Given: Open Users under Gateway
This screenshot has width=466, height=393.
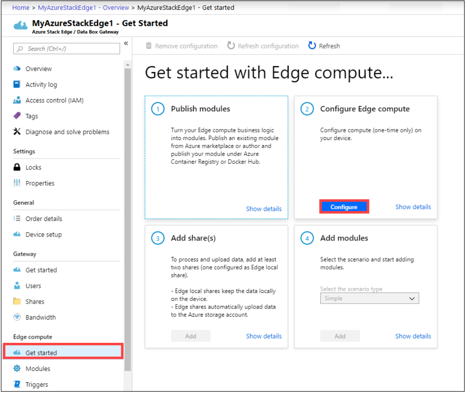Looking at the screenshot, I should click(33, 285).
